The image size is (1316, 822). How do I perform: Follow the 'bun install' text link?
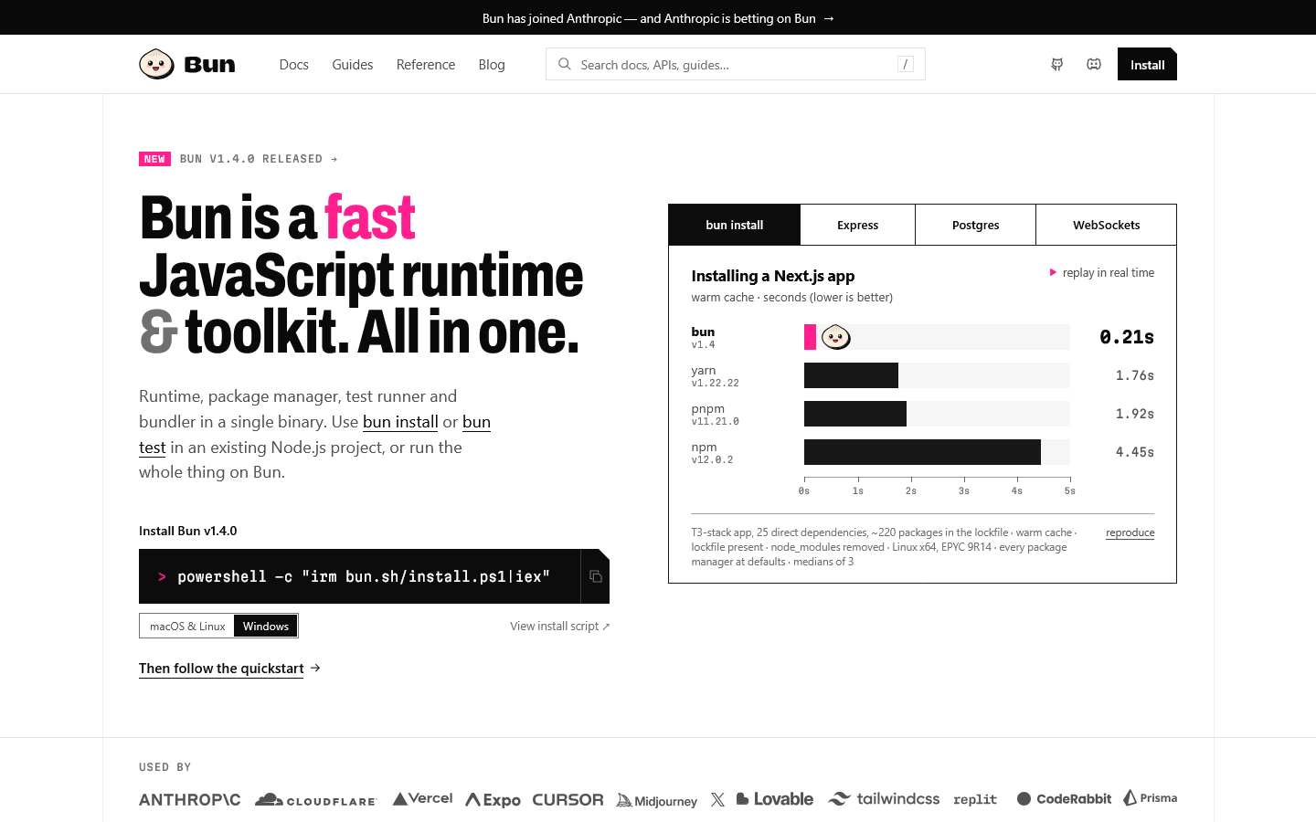(400, 422)
